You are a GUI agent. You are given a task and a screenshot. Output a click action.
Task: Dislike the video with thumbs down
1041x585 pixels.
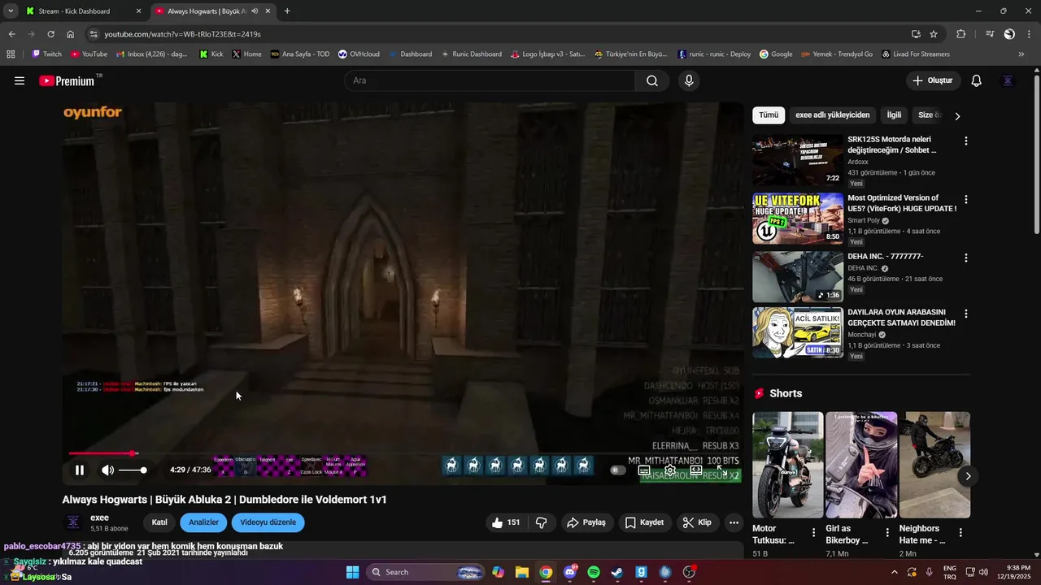541,522
